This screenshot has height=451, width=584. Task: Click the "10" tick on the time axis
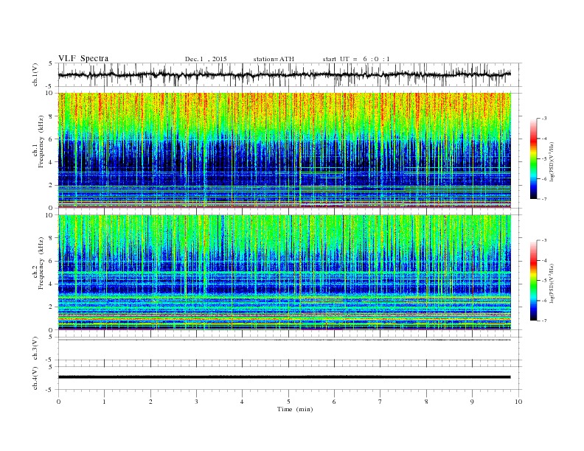(518, 402)
